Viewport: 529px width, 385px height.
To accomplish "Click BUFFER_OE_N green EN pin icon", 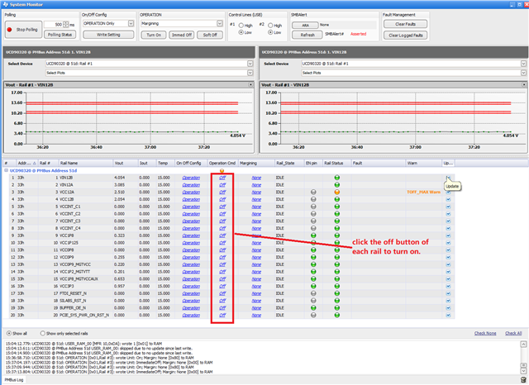I will [x=313, y=308].
